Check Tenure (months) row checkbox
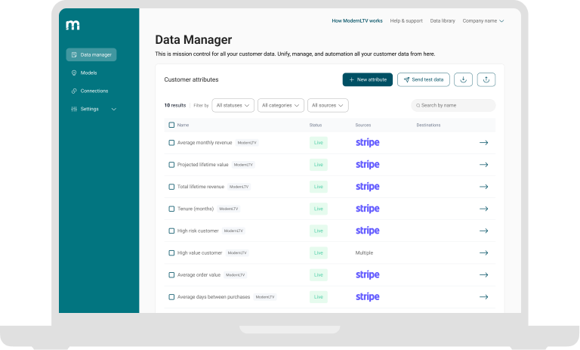The height and width of the screenshot is (350, 580). tap(171, 209)
